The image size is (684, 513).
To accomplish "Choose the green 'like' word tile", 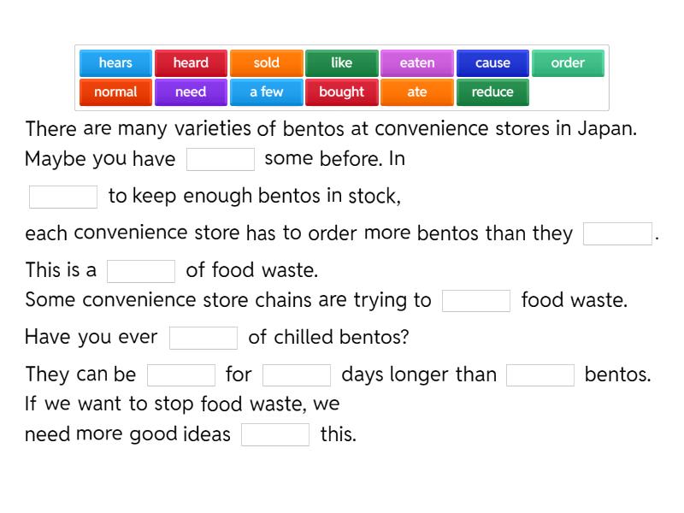I will coord(341,63).
